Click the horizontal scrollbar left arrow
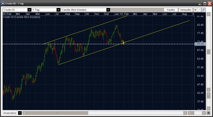Screen dimensions: 213x117 pos(25,113)
